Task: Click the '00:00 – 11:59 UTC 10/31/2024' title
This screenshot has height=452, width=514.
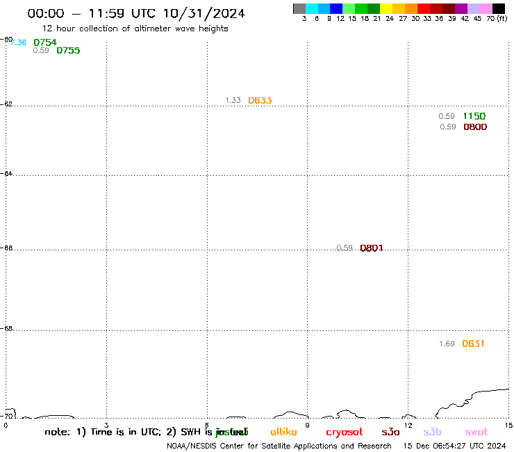Action: tap(136, 13)
